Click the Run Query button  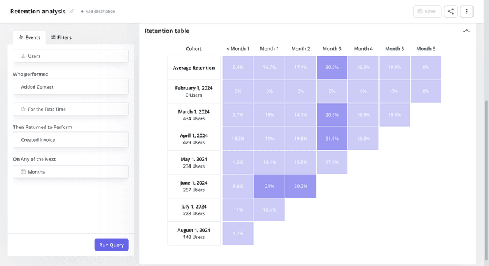pyautogui.click(x=111, y=245)
